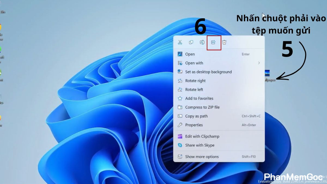Image resolution: width=327 pixels, height=184 pixels.
Task: Click the Properties wrench icon
Action: click(180, 125)
